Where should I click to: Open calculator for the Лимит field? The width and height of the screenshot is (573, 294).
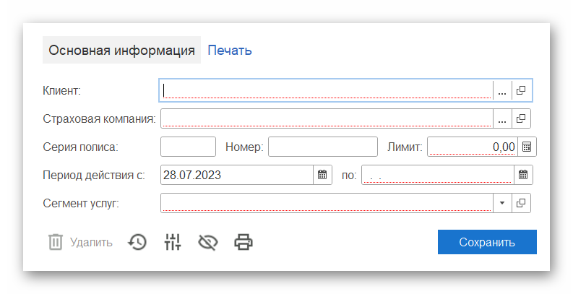tap(527, 147)
